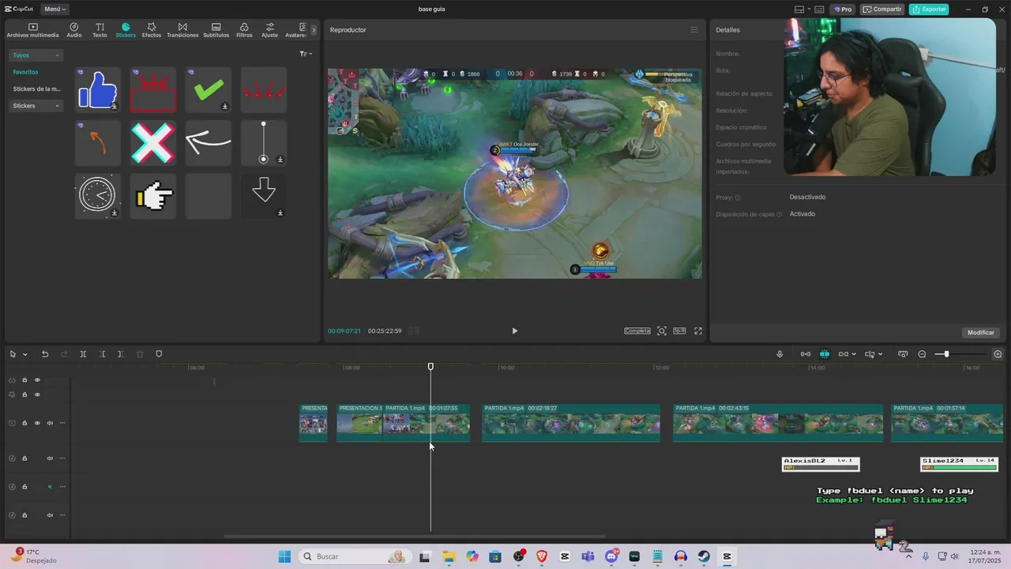Open the Transiciones tab
The width and height of the screenshot is (1011, 569).
(182, 30)
